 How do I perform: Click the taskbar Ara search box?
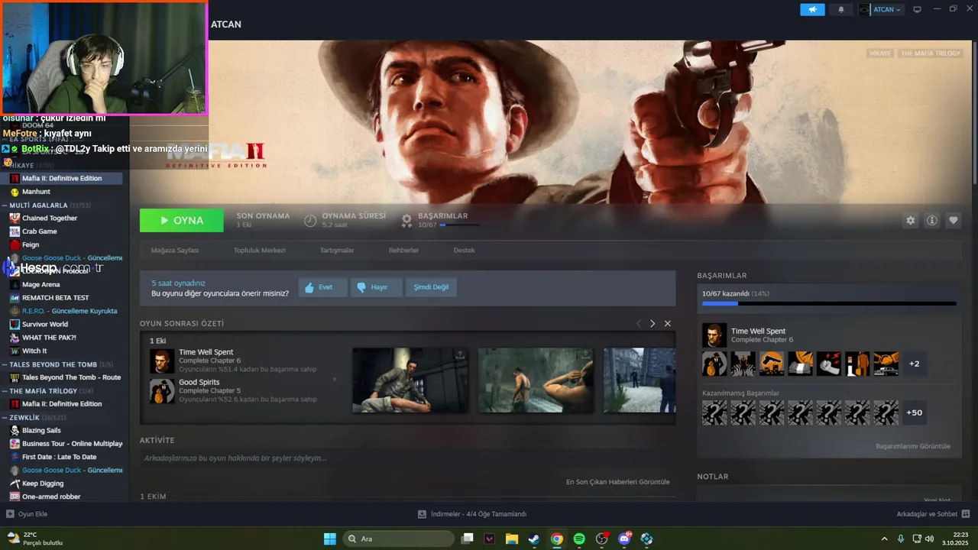coord(398,539)
